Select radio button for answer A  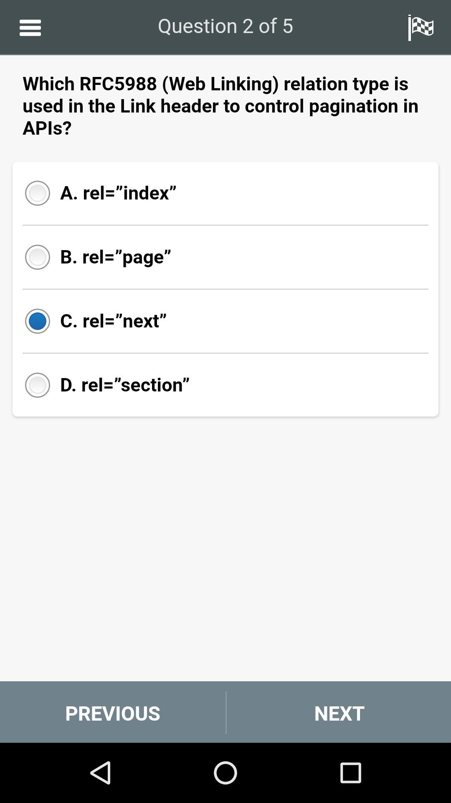pos(38,193)
